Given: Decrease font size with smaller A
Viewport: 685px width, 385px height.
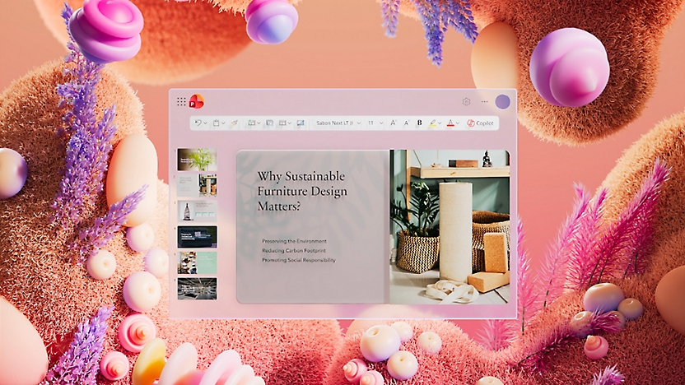Looking at the screenshot, I should click(x=406, y=123).
